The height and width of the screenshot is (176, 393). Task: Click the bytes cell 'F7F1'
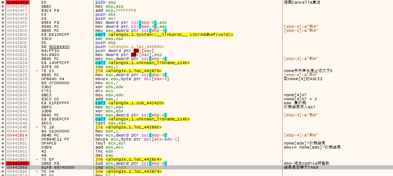tap(46, 91)
